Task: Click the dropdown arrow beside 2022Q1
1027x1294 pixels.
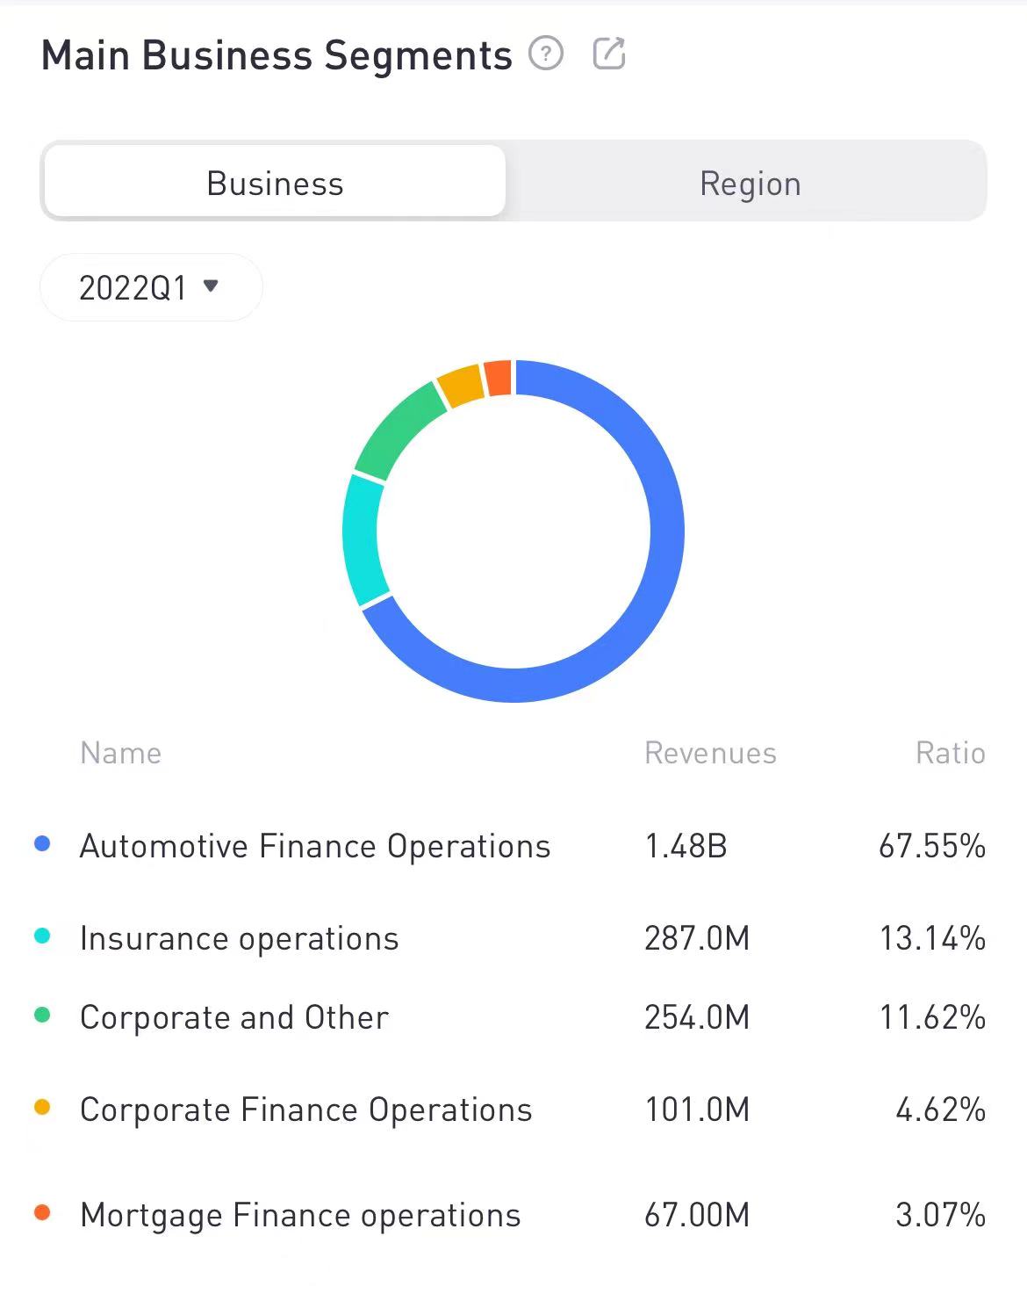Action: (211, 286)
